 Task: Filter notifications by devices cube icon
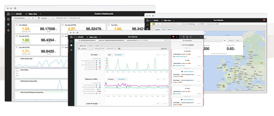184,37
